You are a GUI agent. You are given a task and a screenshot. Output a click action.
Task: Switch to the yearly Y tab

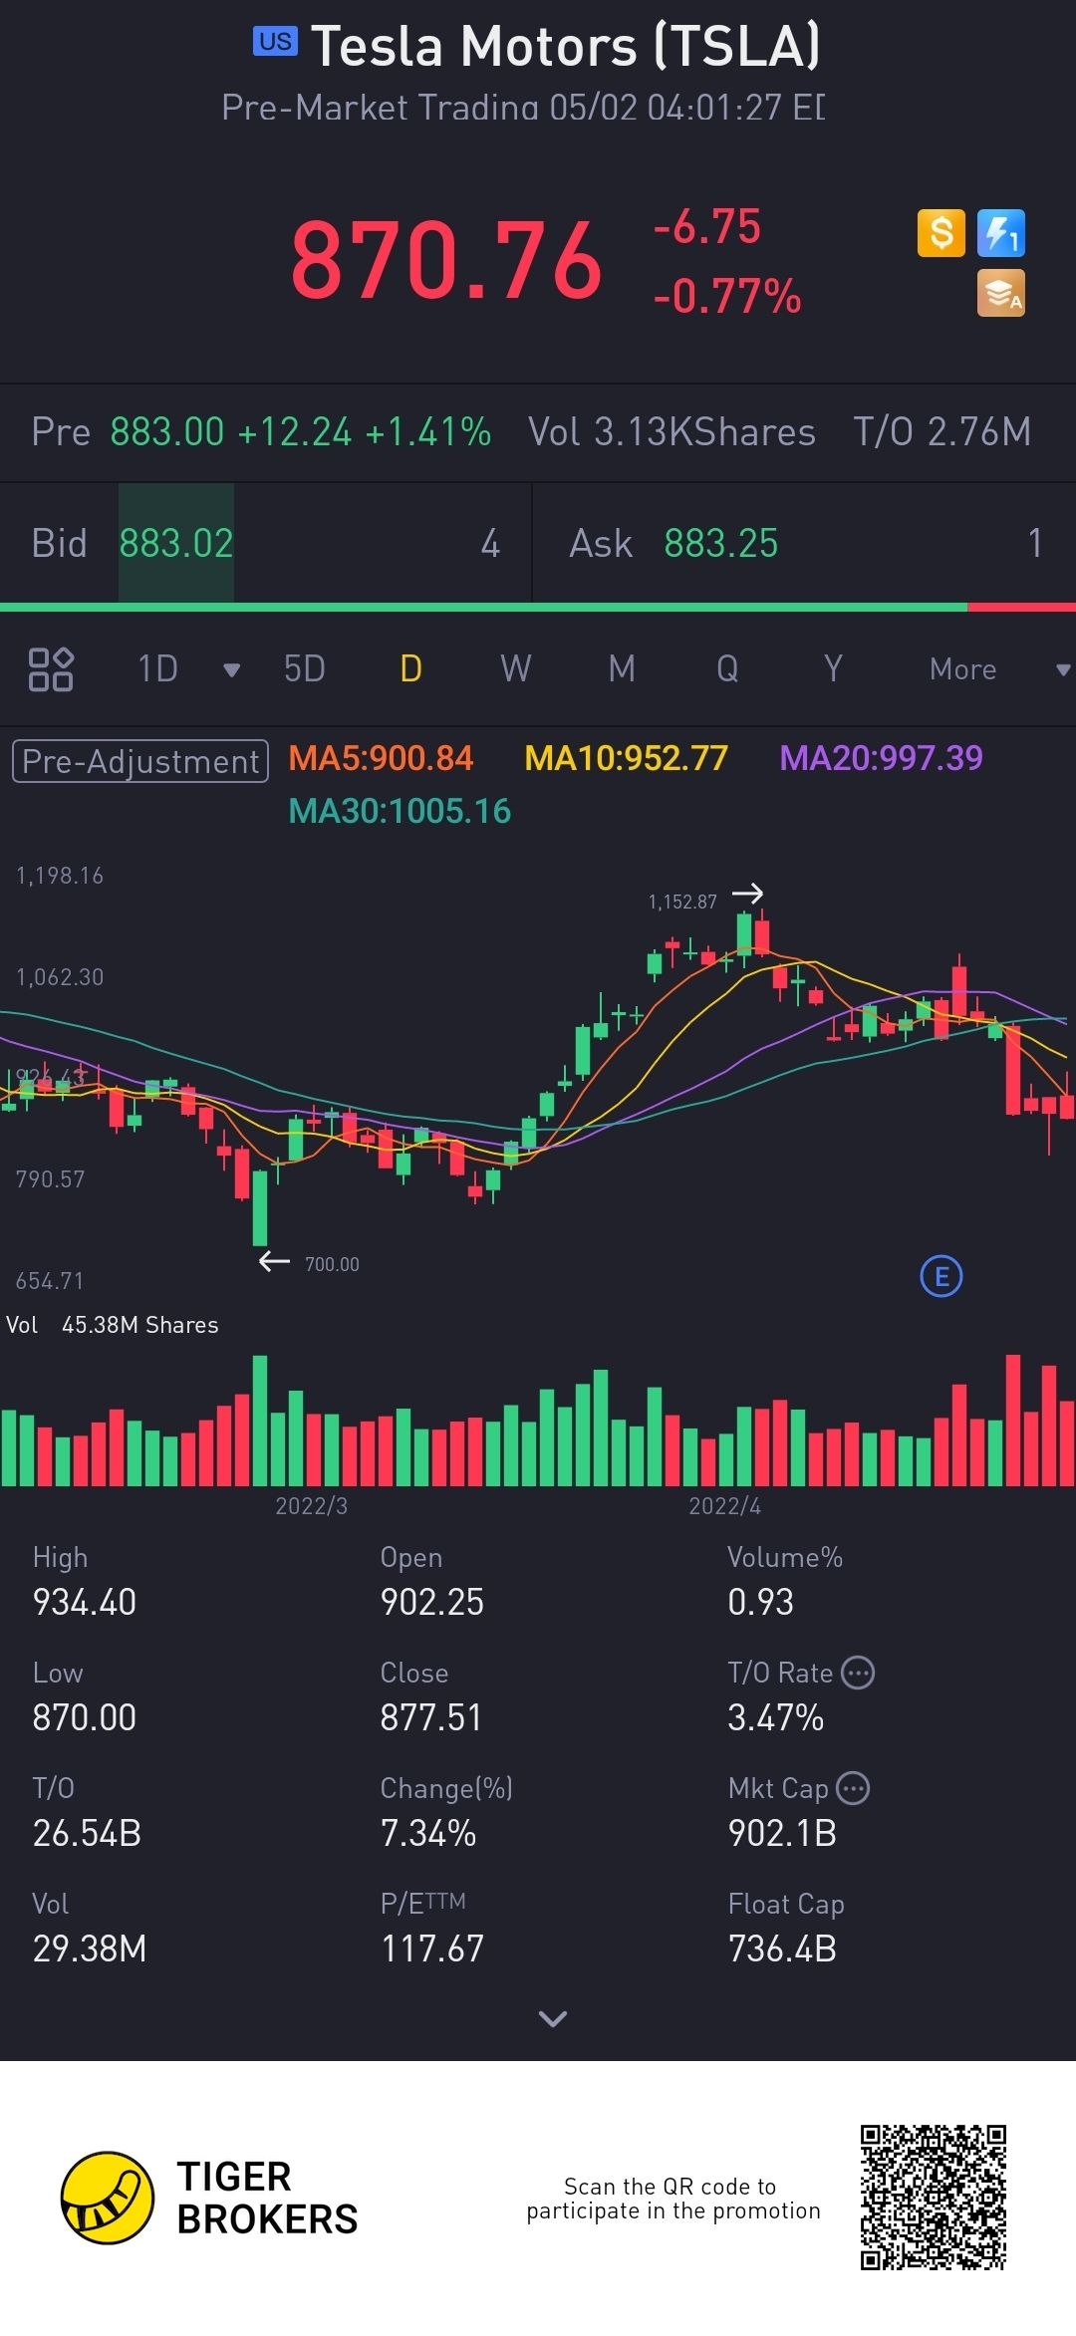click(x=833, y=669)
